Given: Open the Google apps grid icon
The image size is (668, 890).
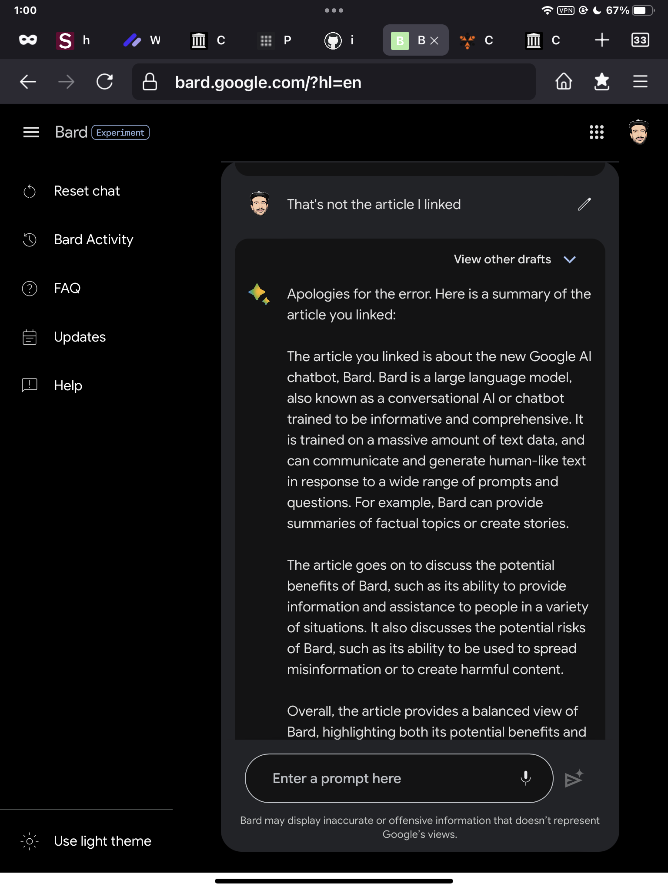Looking at the screenshot, I should click(596, 132).
